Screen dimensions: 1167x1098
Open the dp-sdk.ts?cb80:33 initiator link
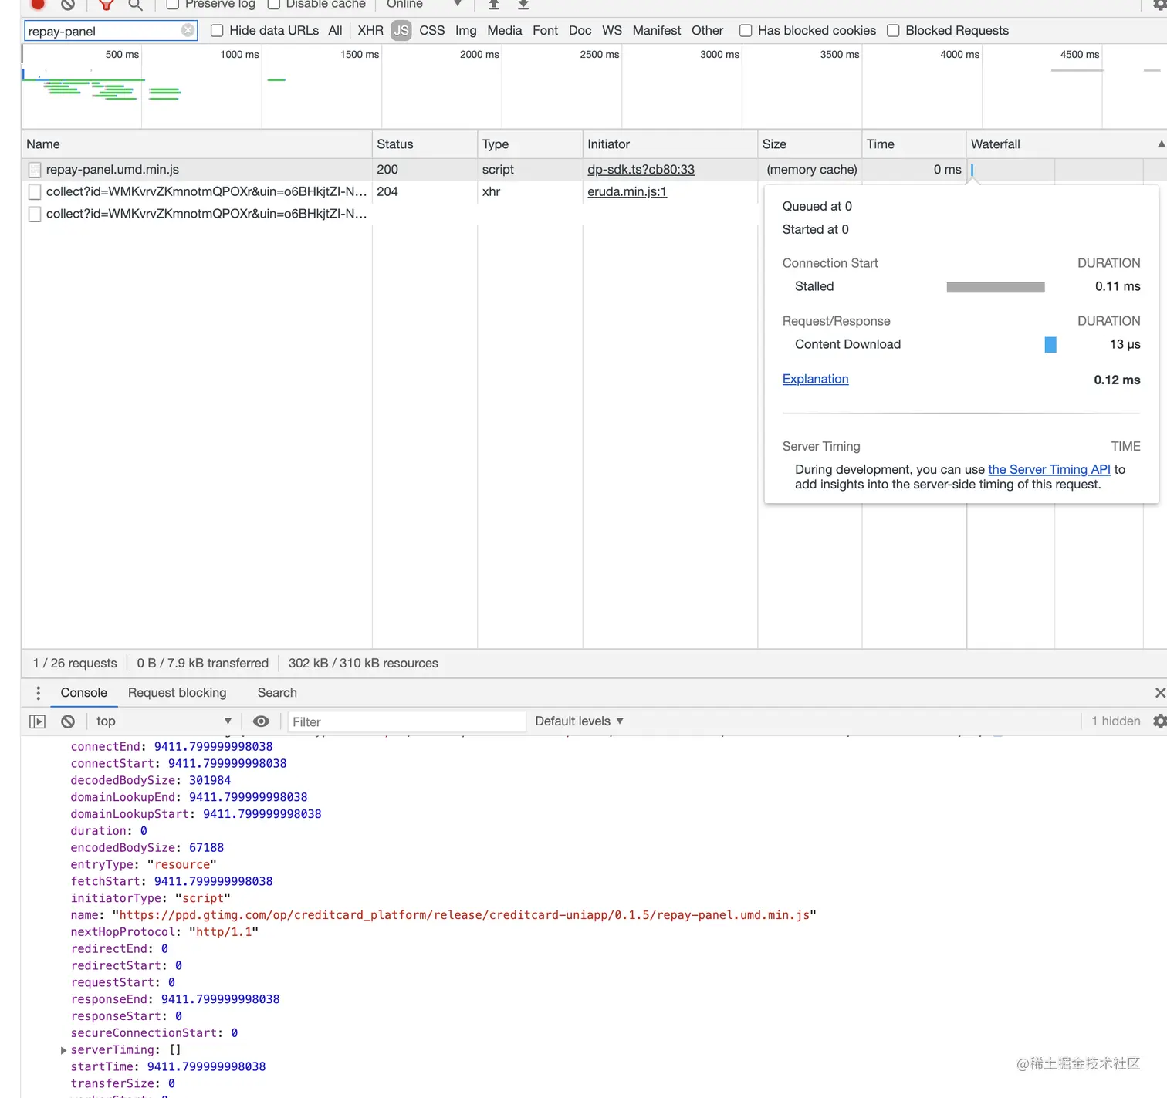(641, 170)
